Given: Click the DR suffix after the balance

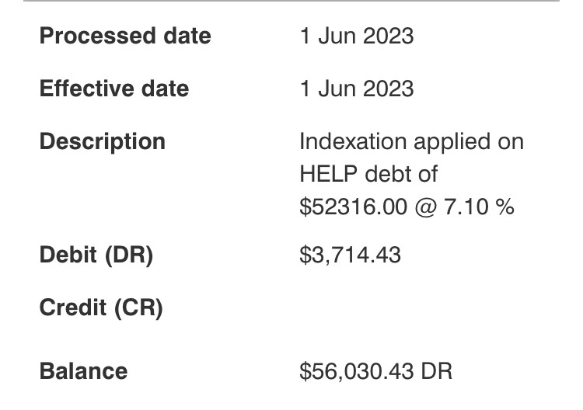Looking at the screenshot, I should click(x=436, y=370).
